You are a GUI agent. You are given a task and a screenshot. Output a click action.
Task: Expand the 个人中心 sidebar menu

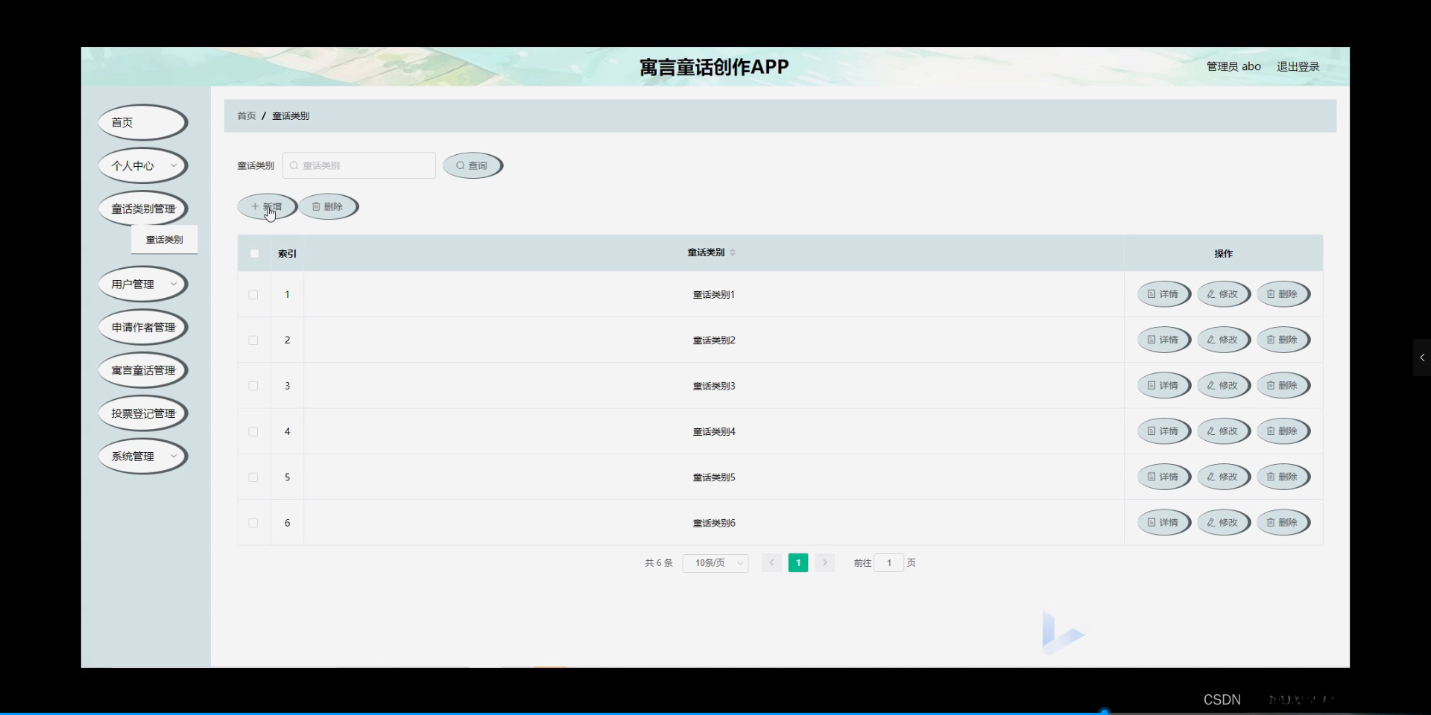(142, 165)
